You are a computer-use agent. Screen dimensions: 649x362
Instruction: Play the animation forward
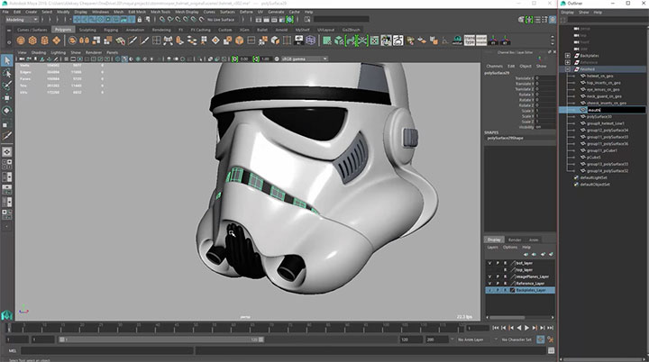pyautogui.click(x=526, y=328)
